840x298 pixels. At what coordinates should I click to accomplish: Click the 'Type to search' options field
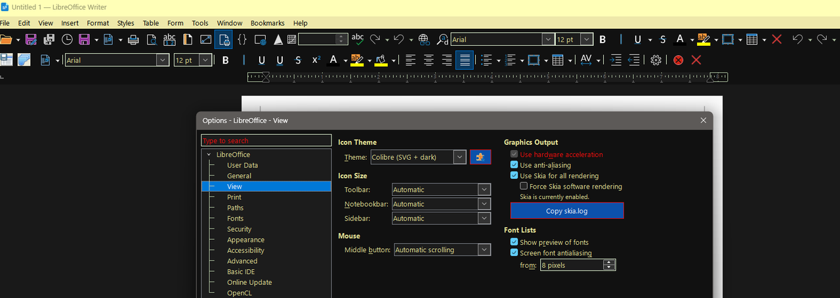(x=266, y=140)
